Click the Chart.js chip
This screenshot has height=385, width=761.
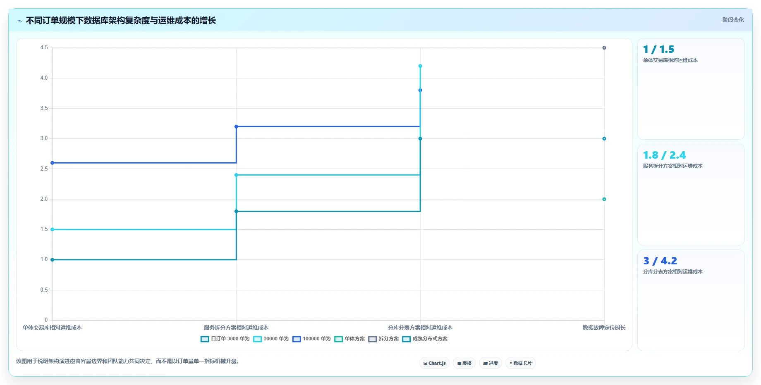click(x=434, y=363)
